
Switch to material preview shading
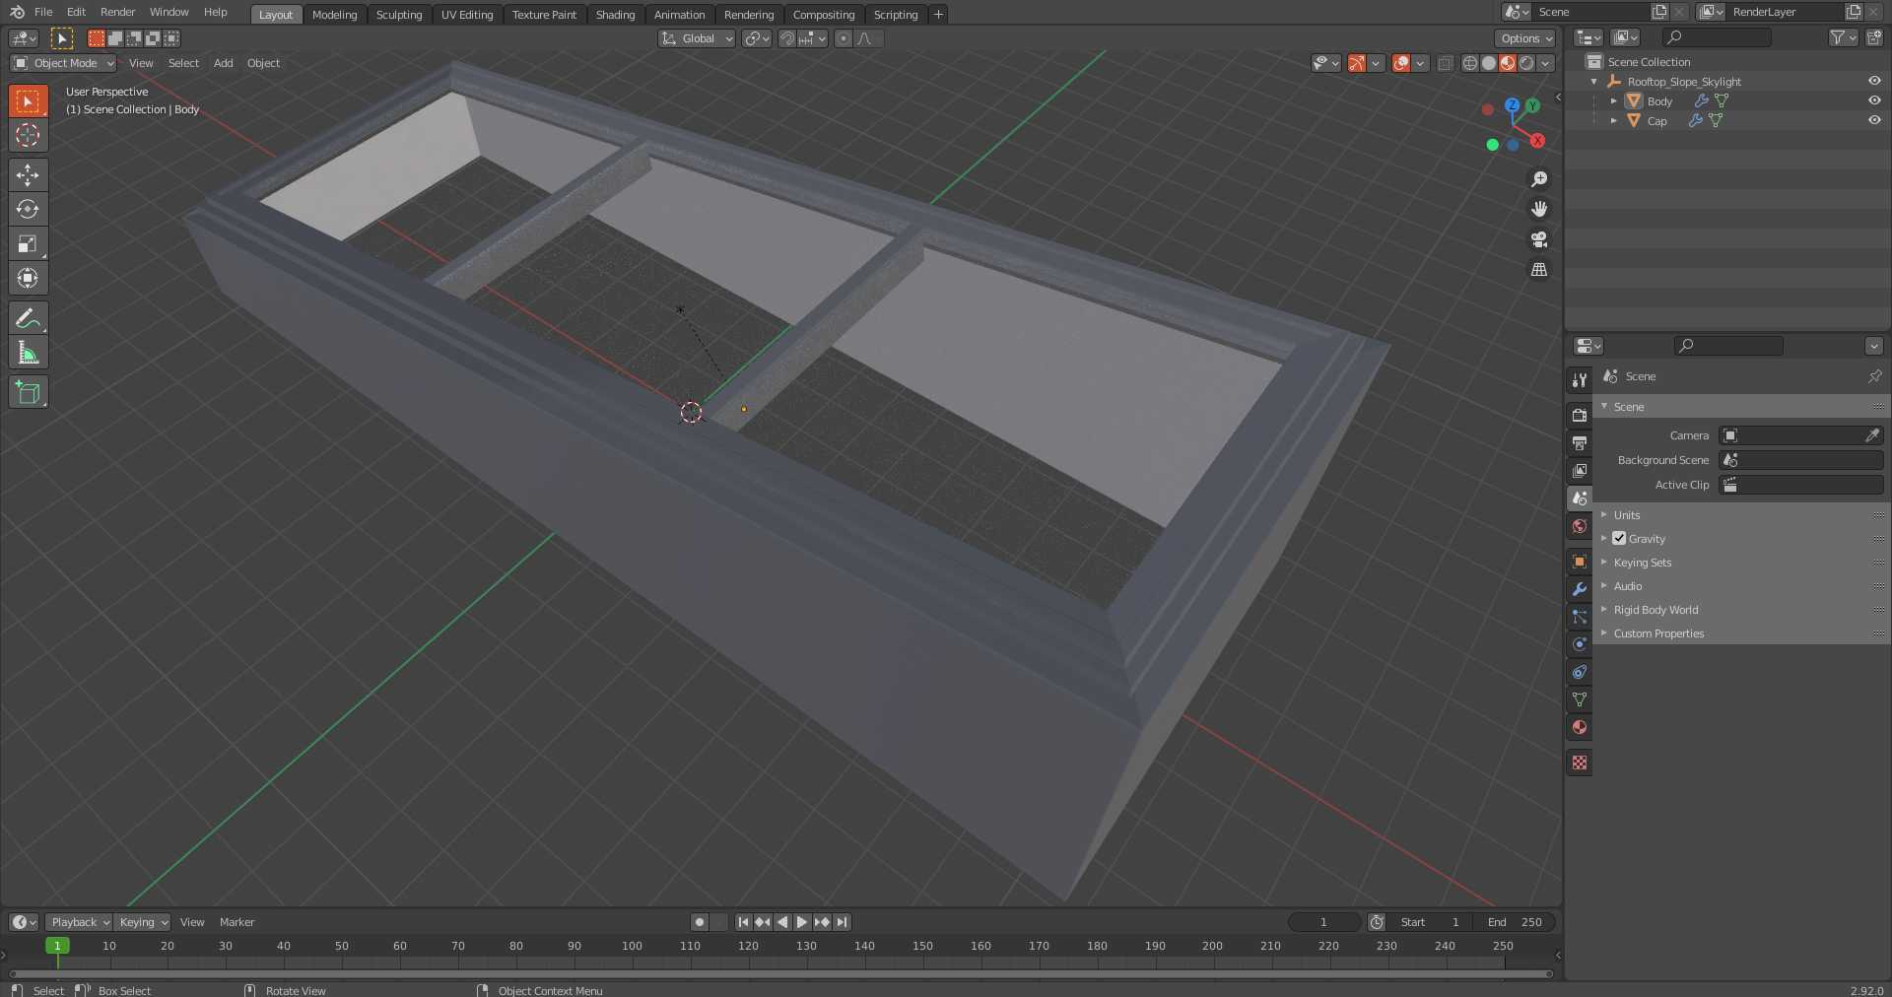[x=1507, y=63]
